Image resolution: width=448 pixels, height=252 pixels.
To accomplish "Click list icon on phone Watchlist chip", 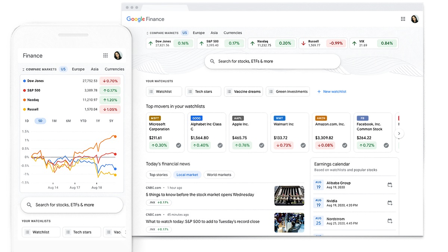I will [x=27, y=232].
